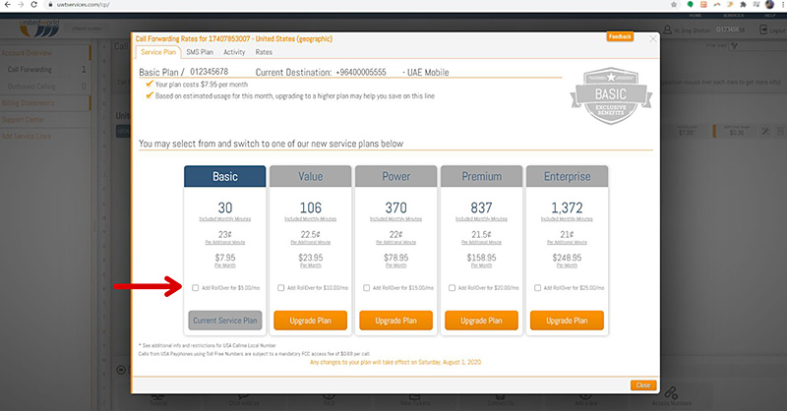Screen dimensions: 787x411
Task: Click Upgrade Plan under Premium
Action: (x=481, y=321)
